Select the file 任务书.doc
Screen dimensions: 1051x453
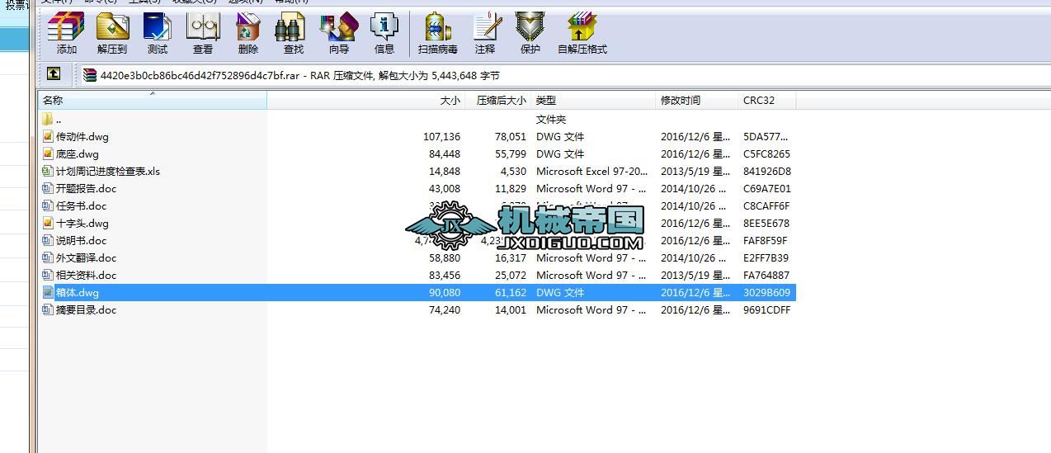[x=81, y=206]
